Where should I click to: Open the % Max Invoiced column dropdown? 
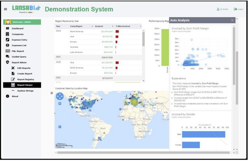coord(141,26)
